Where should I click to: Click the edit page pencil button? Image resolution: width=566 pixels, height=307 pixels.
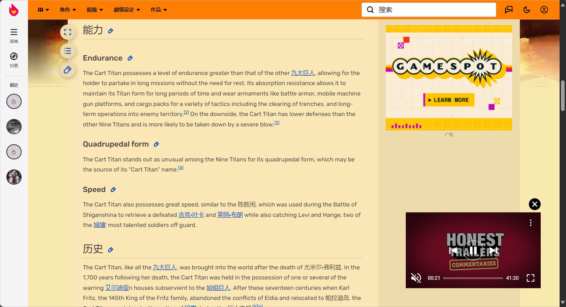tap(68, 70)
